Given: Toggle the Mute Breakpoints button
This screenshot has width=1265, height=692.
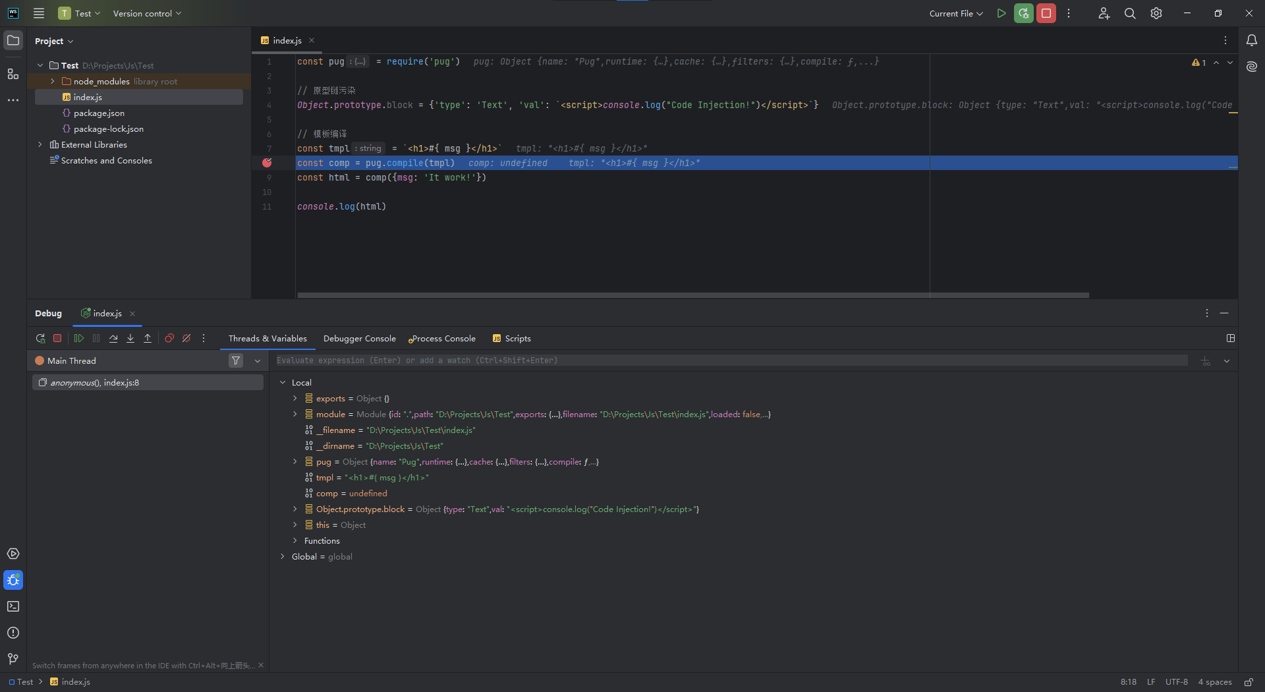Looking at the screenshot, I should coord(186,338).
